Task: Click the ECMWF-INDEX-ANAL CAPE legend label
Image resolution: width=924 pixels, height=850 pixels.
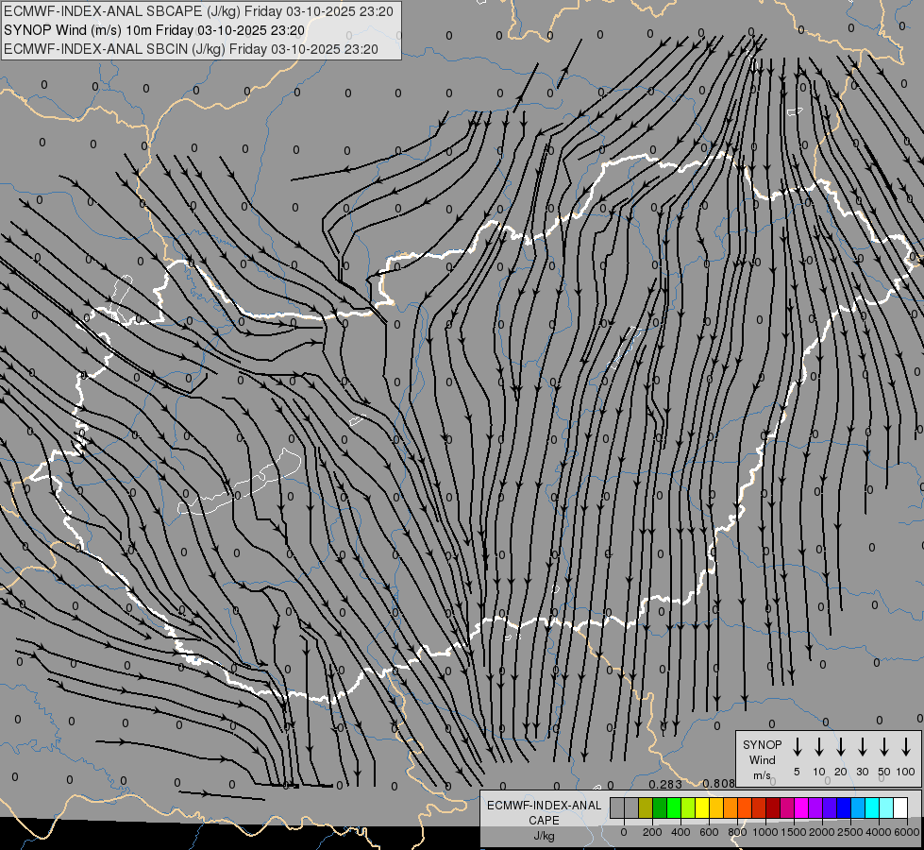Action: coord(544,812)
